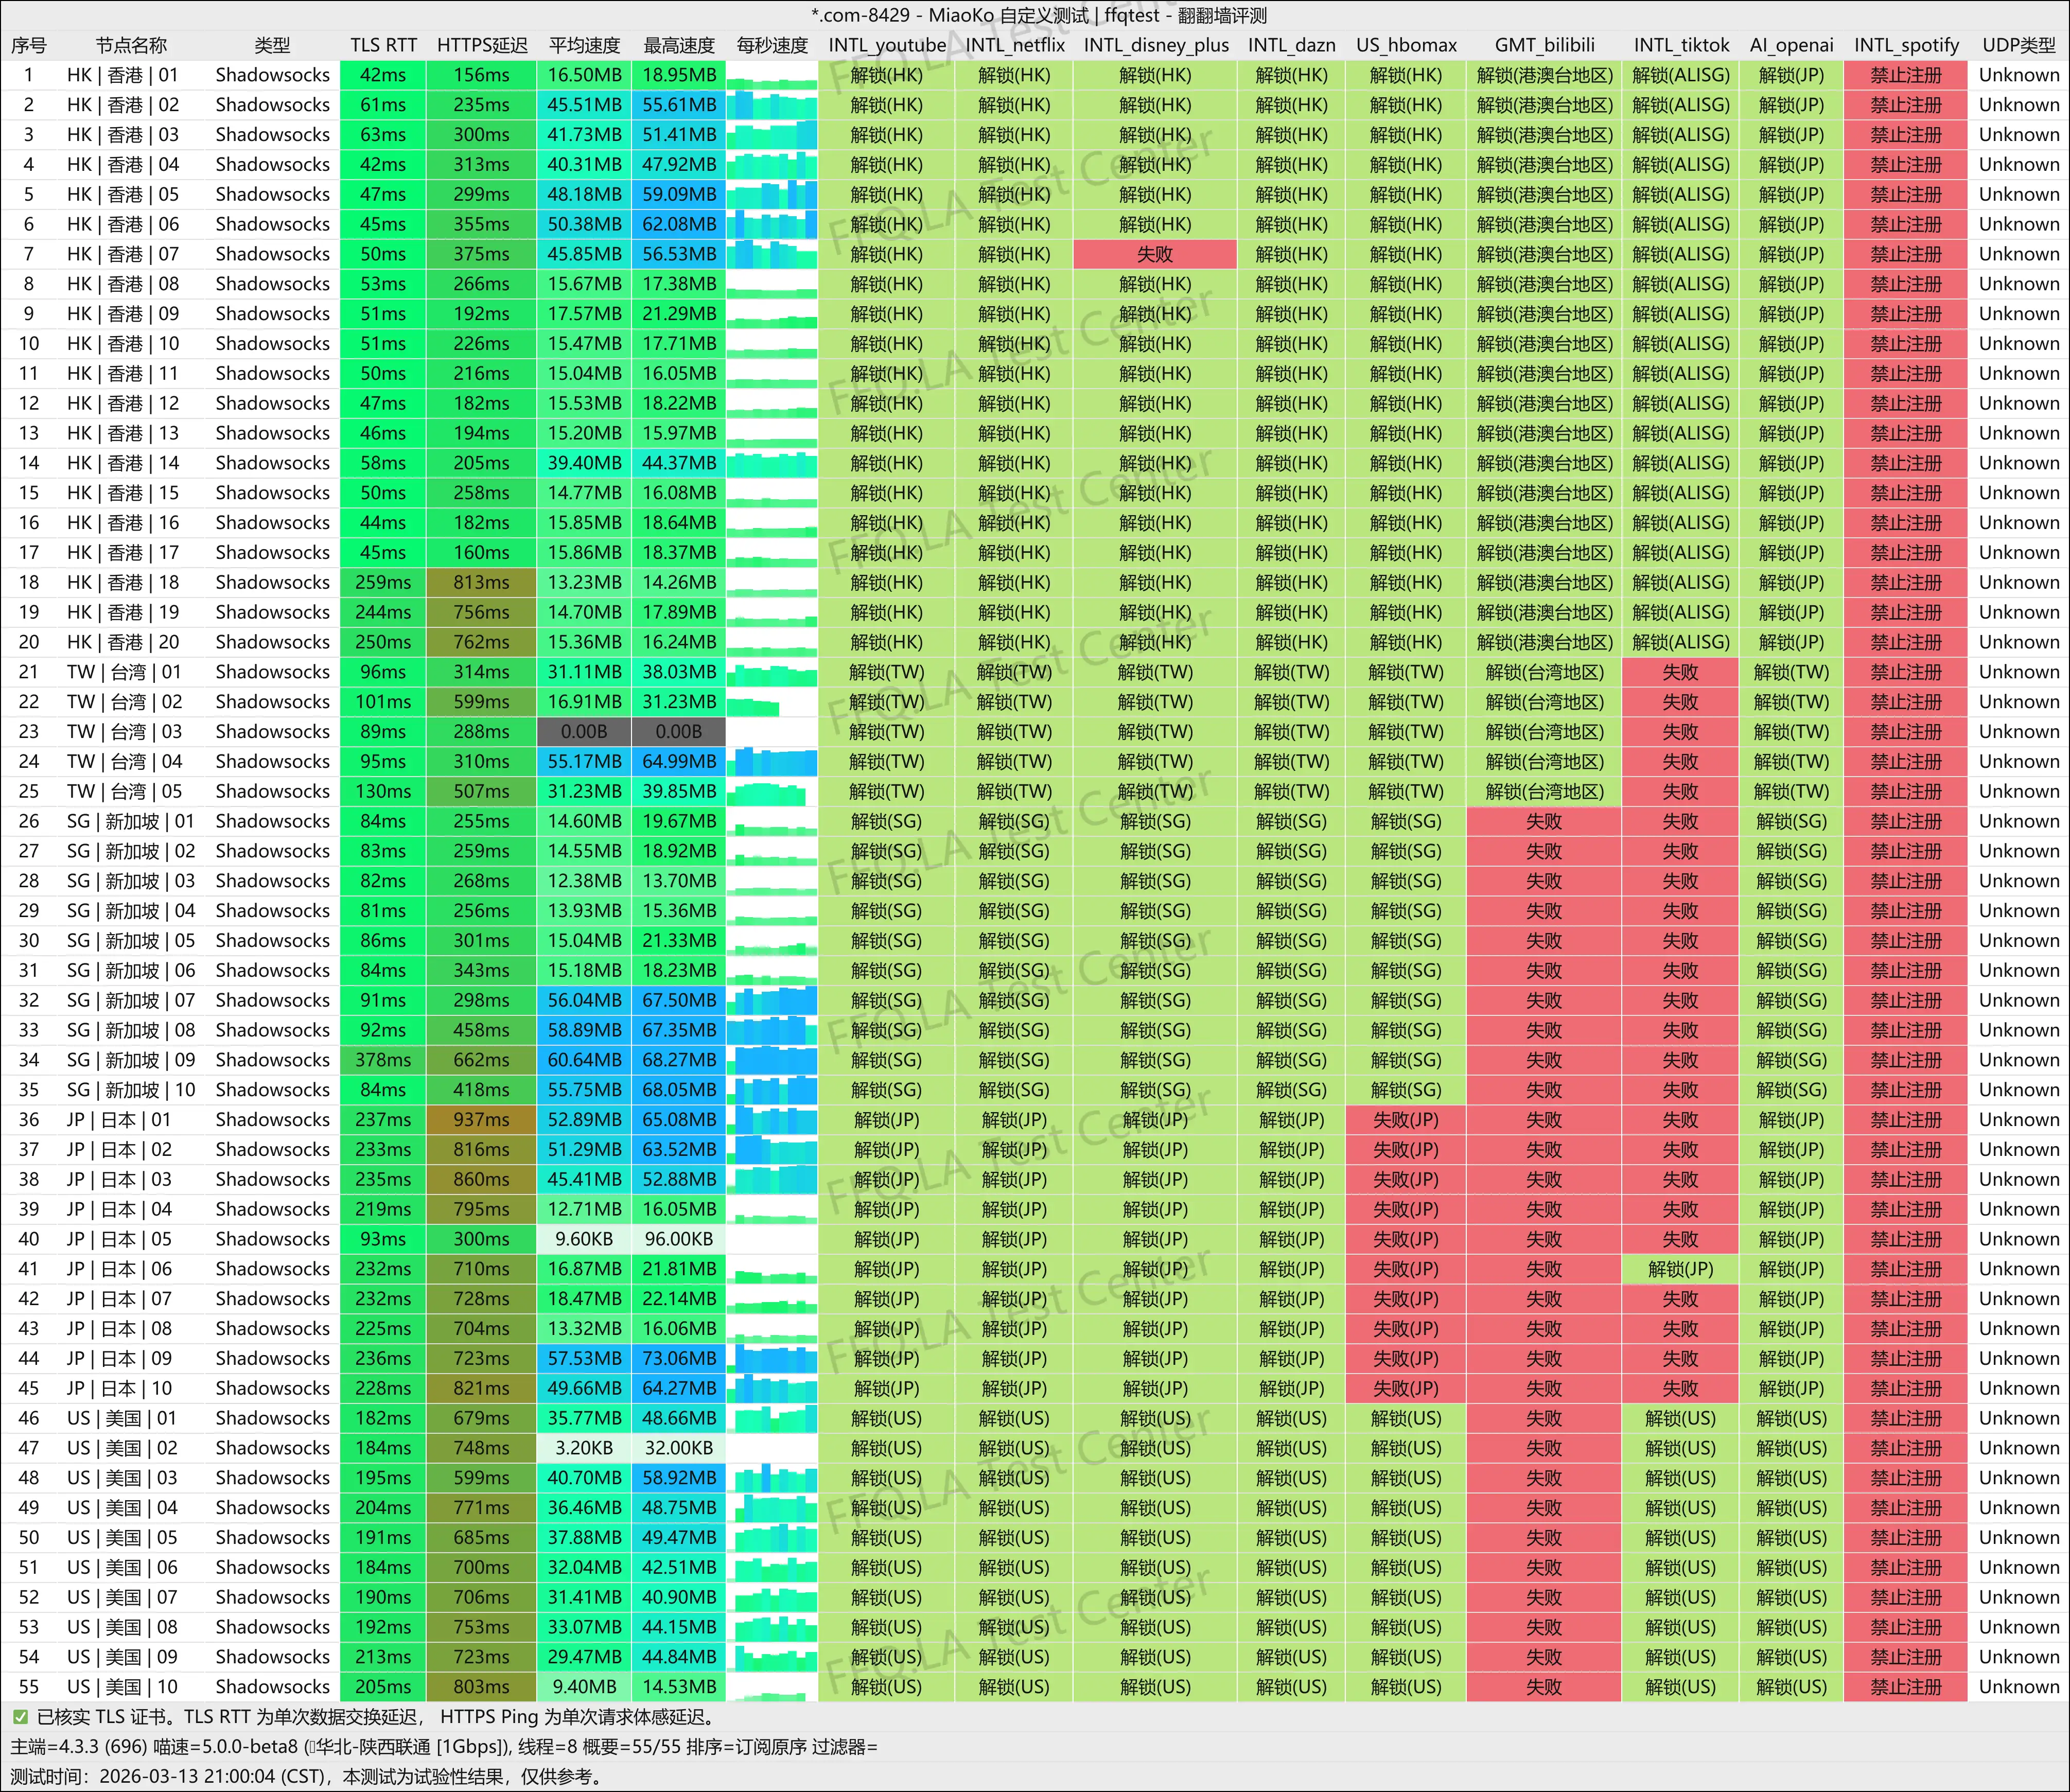
Task: Click the 平均速度 column header
Action: click(x=584, y=45)
